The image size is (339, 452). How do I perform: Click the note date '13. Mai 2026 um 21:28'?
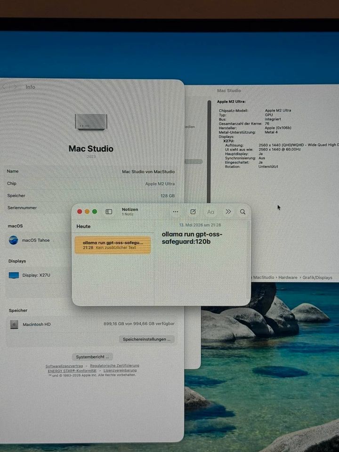coord(200,225)
